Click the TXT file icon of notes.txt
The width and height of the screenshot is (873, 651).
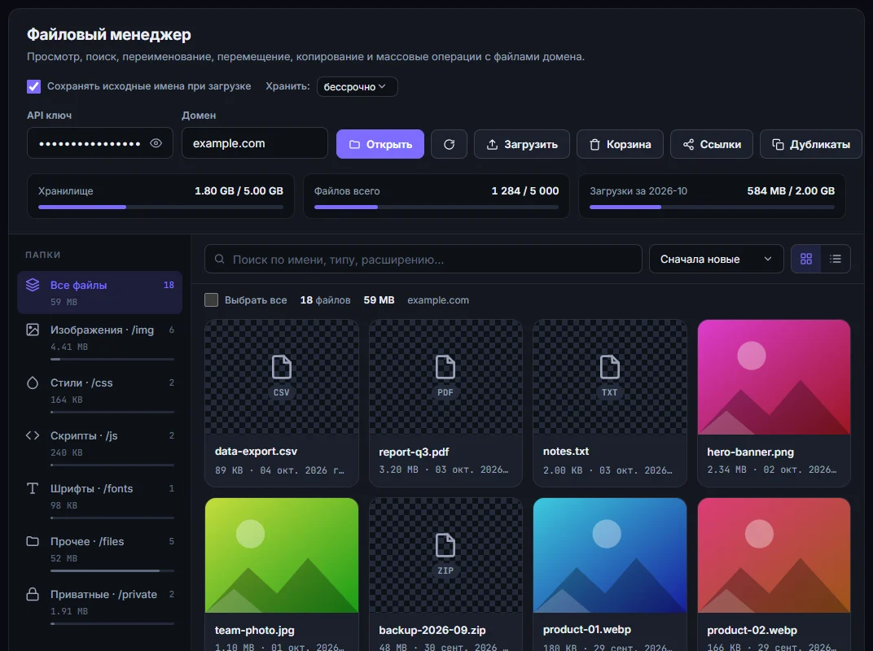(x=610, y=367)
